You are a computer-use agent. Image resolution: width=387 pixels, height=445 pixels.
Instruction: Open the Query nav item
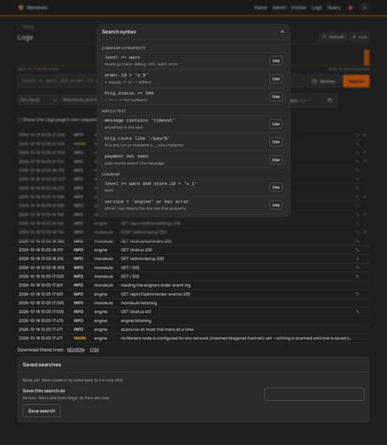334,8
